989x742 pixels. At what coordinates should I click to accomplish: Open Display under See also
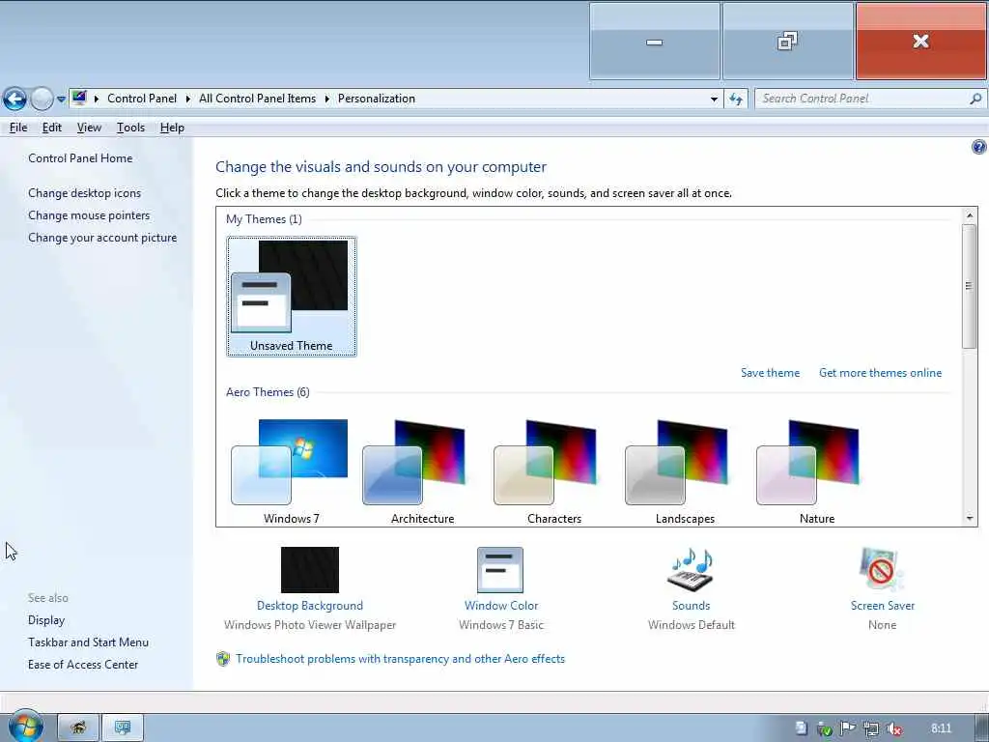pos(46,620)
